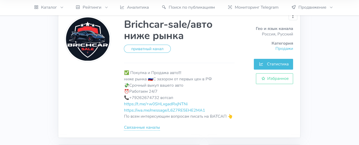
Task: Click the Brichcar Sale channel avatar
Action: click(88, 39)
